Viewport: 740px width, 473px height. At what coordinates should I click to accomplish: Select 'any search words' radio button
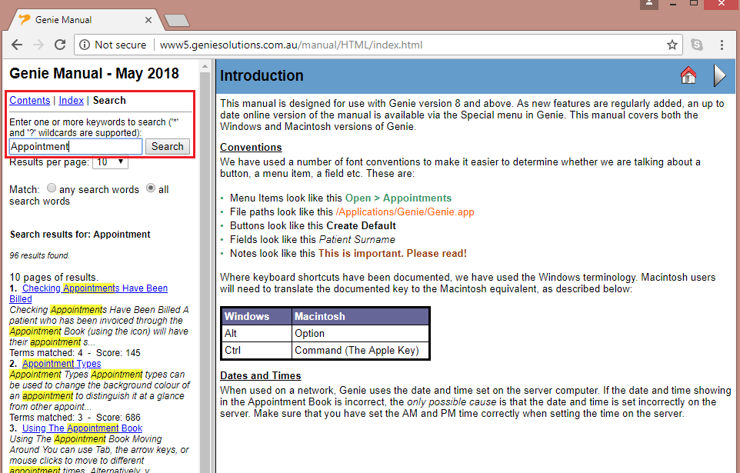52,188
